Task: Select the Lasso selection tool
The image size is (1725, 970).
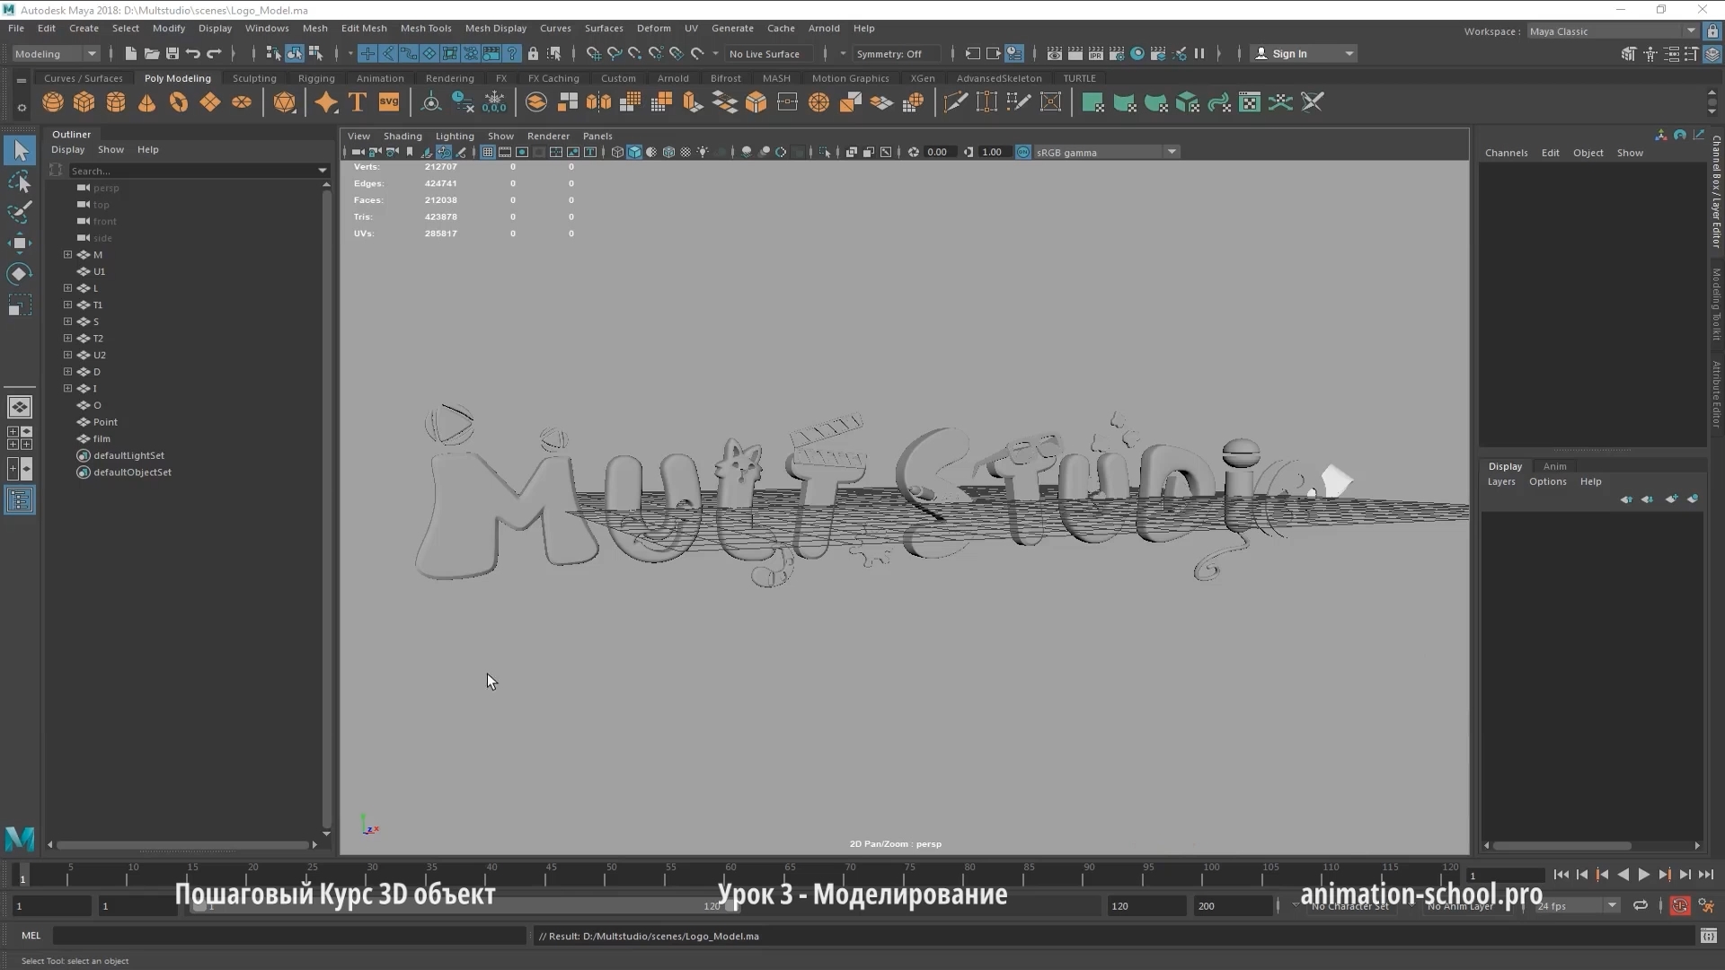Action: [20, 182]
